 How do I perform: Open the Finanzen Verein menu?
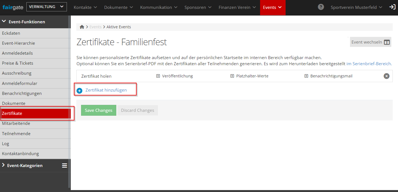pyautogui.click(x=237, y=7)
